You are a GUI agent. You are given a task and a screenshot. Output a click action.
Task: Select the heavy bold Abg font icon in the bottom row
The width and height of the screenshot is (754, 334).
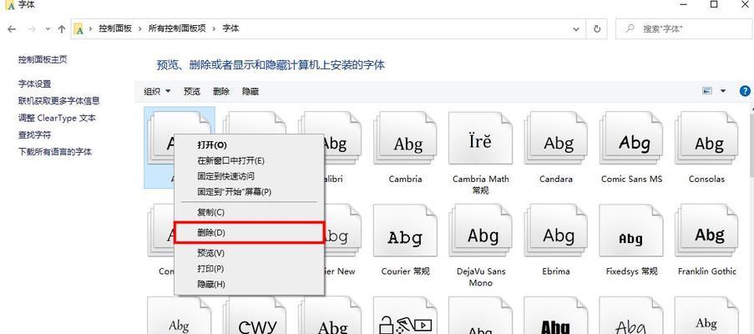pos(556,316)
